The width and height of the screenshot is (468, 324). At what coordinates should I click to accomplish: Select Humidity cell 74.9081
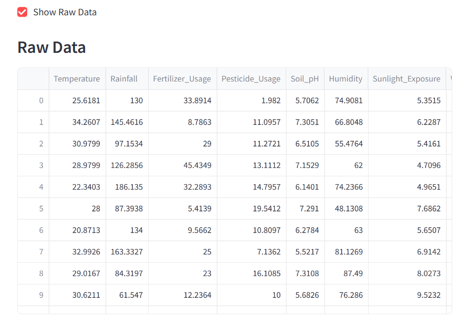[x=346, y=101]
